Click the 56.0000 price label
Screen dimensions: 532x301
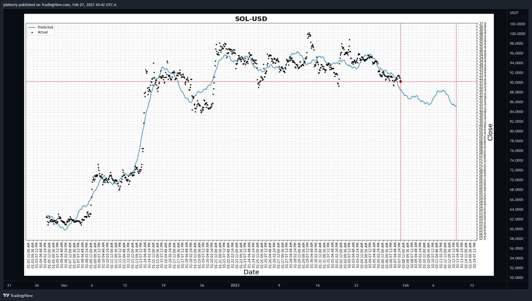pos(517,248)
